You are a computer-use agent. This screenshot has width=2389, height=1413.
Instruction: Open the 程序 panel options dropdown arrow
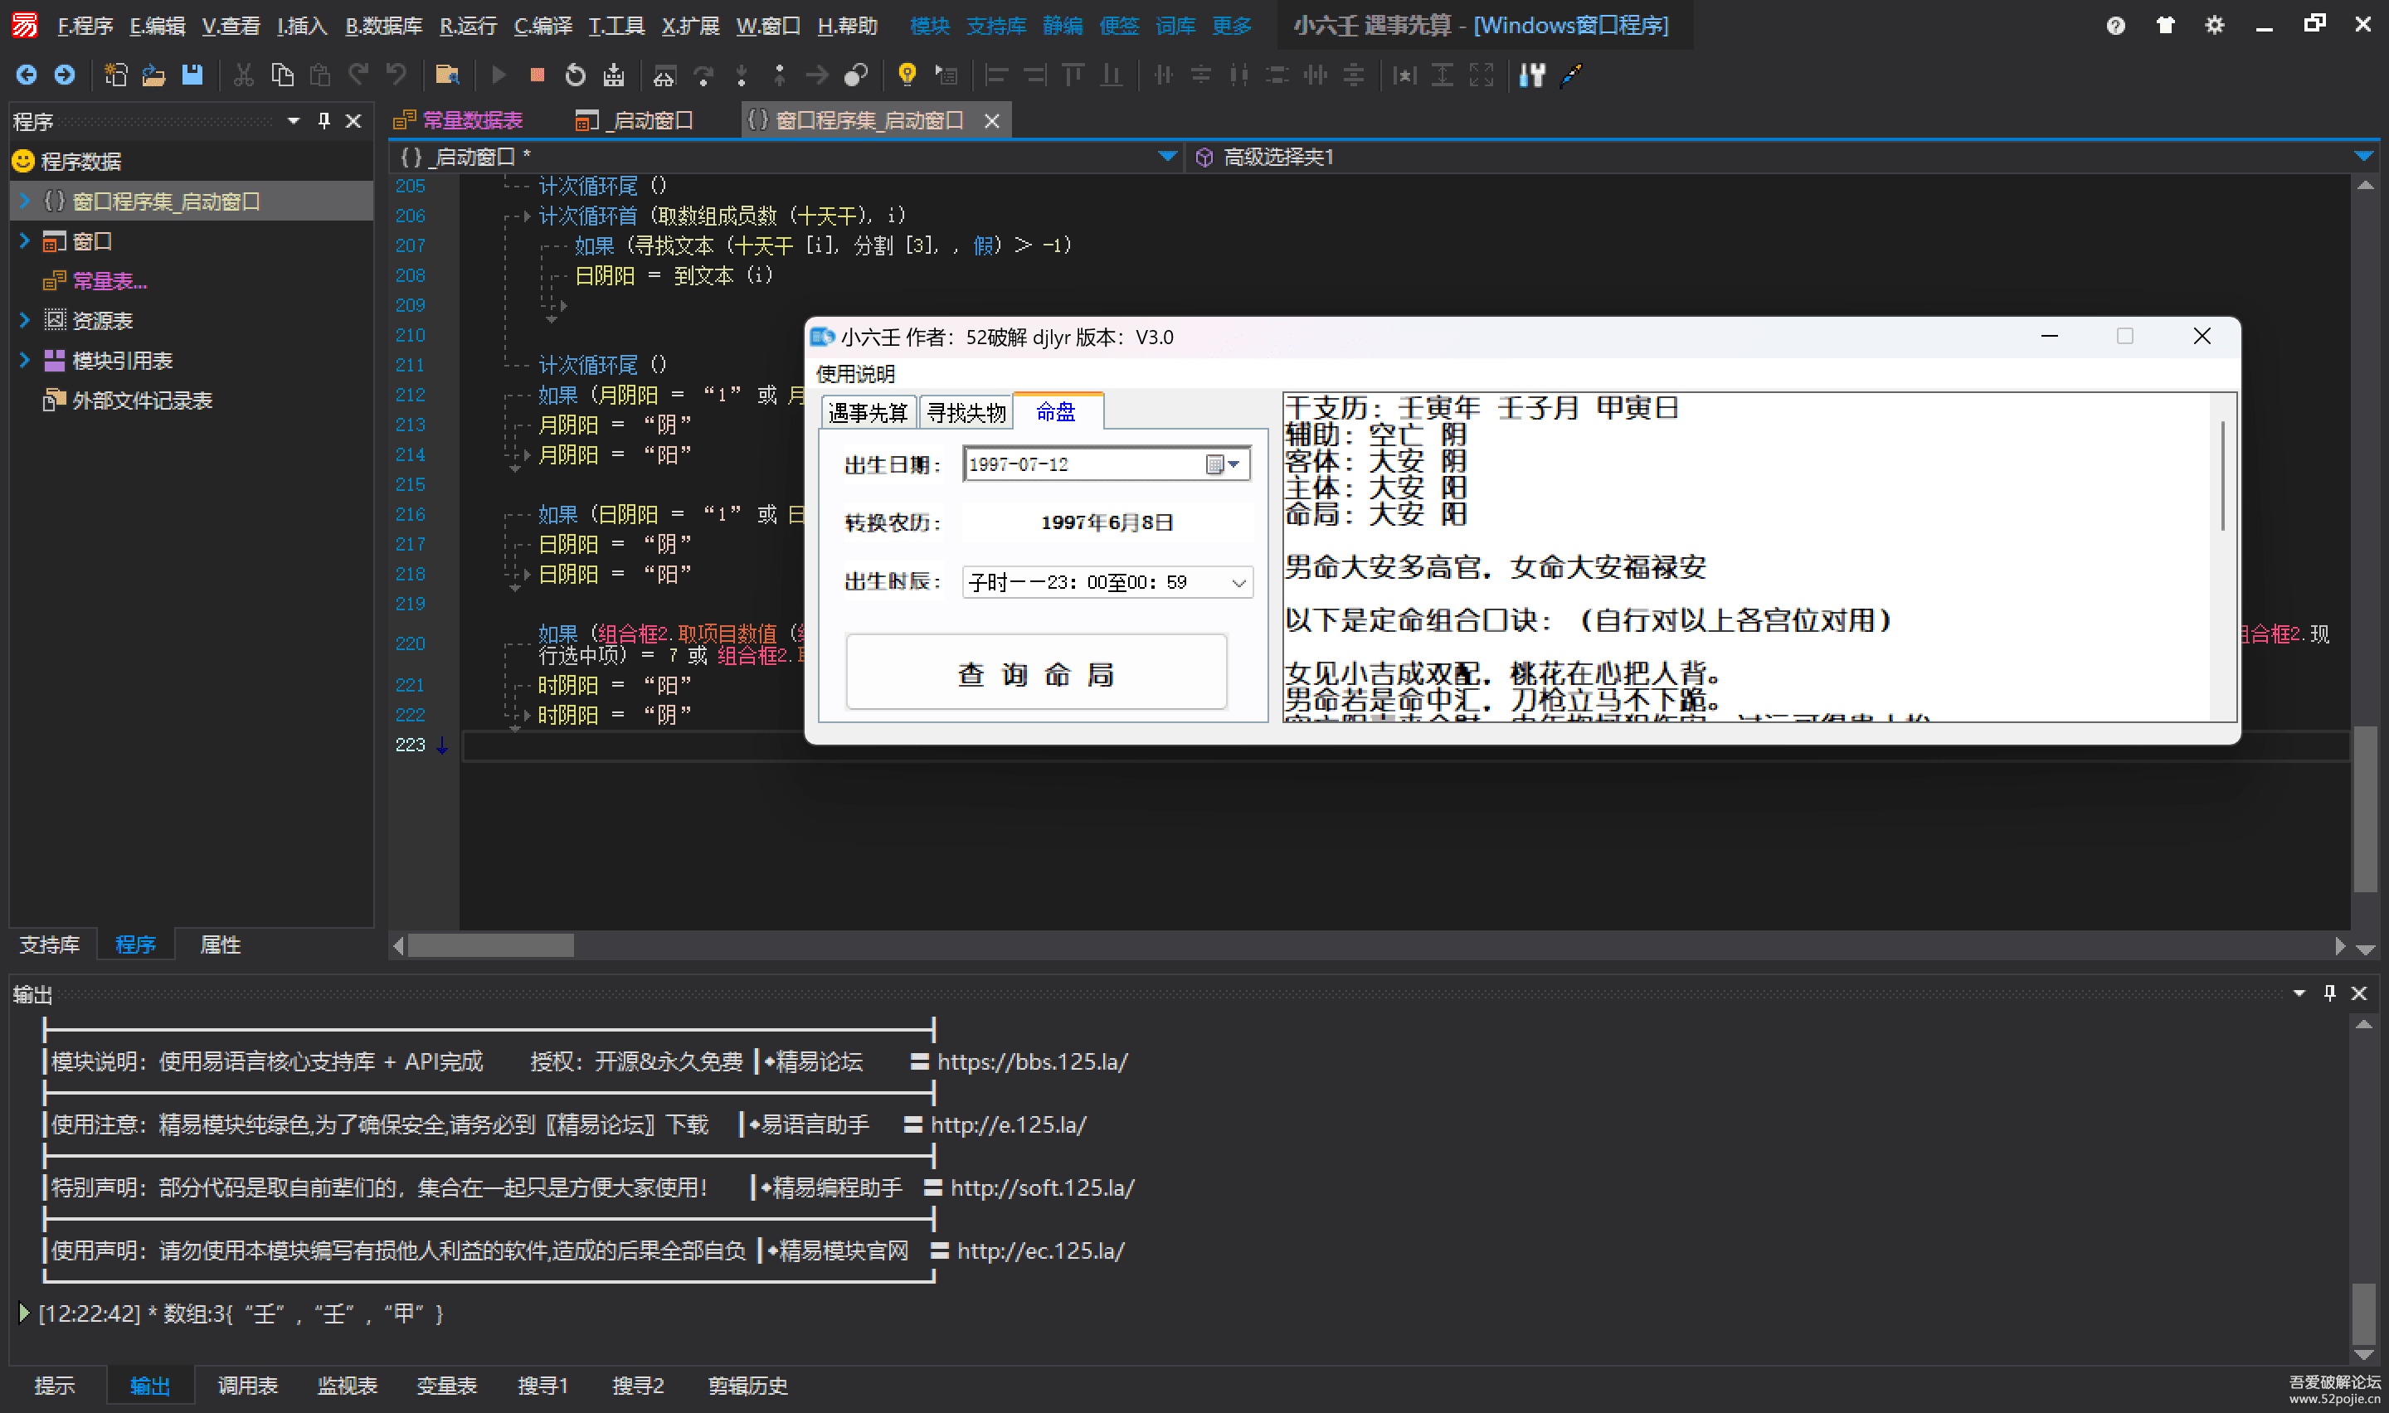point(294,121)
